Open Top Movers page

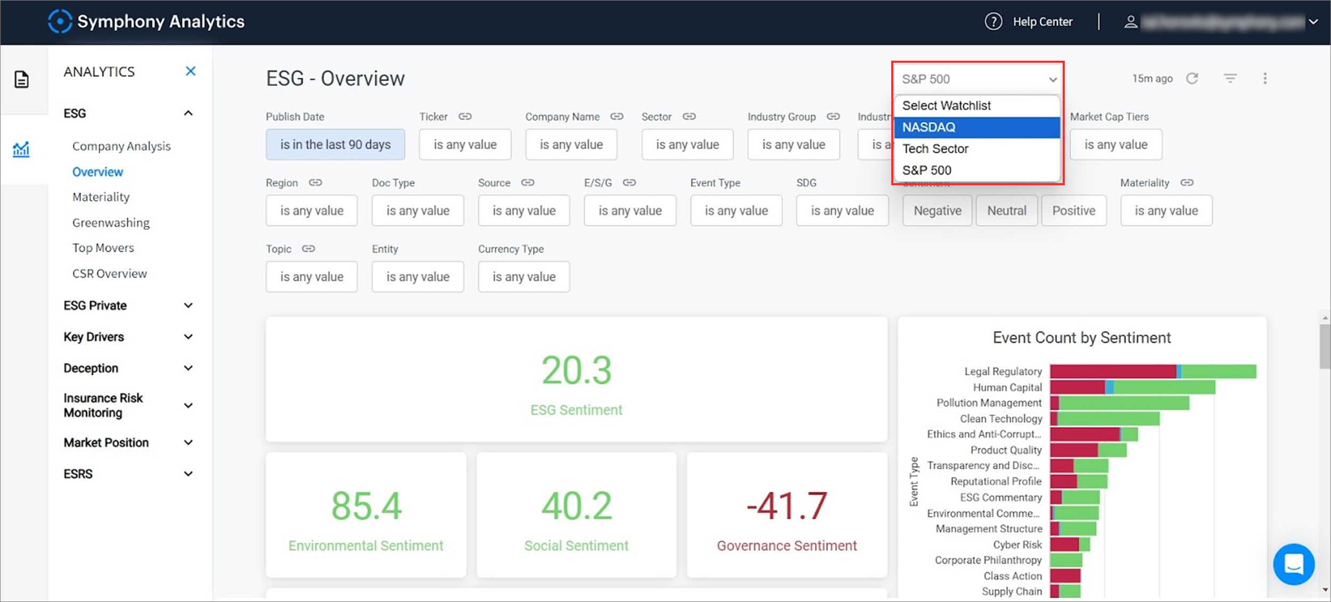[x=103, y=248]
